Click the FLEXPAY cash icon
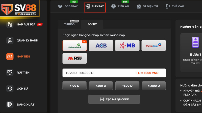The image size is (202, 113). click(x=88, y=6)
